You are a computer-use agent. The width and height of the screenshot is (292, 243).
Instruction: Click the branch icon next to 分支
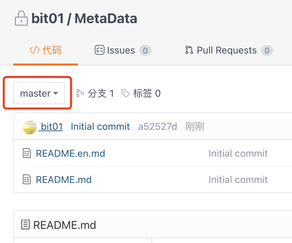click(80, 93)
